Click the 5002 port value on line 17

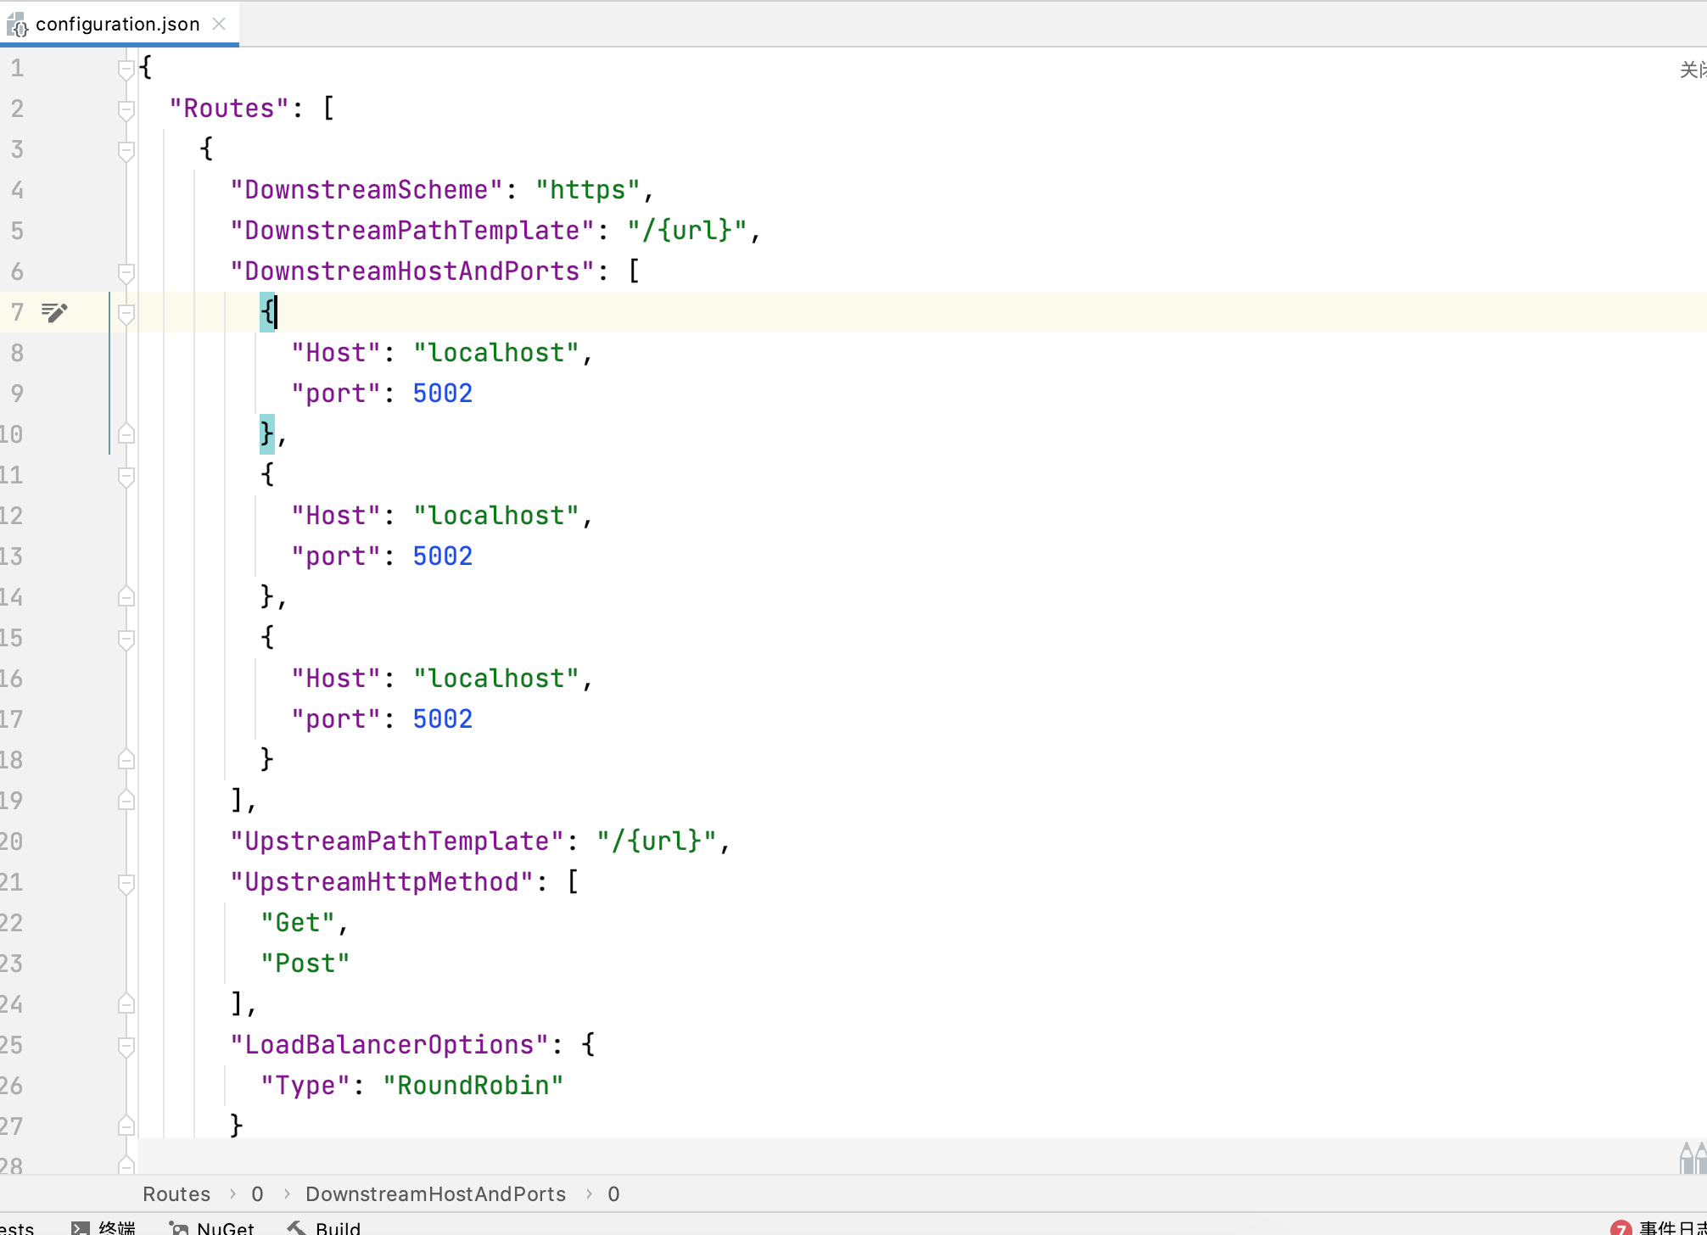pyautogui.click(x=443, y=719)
